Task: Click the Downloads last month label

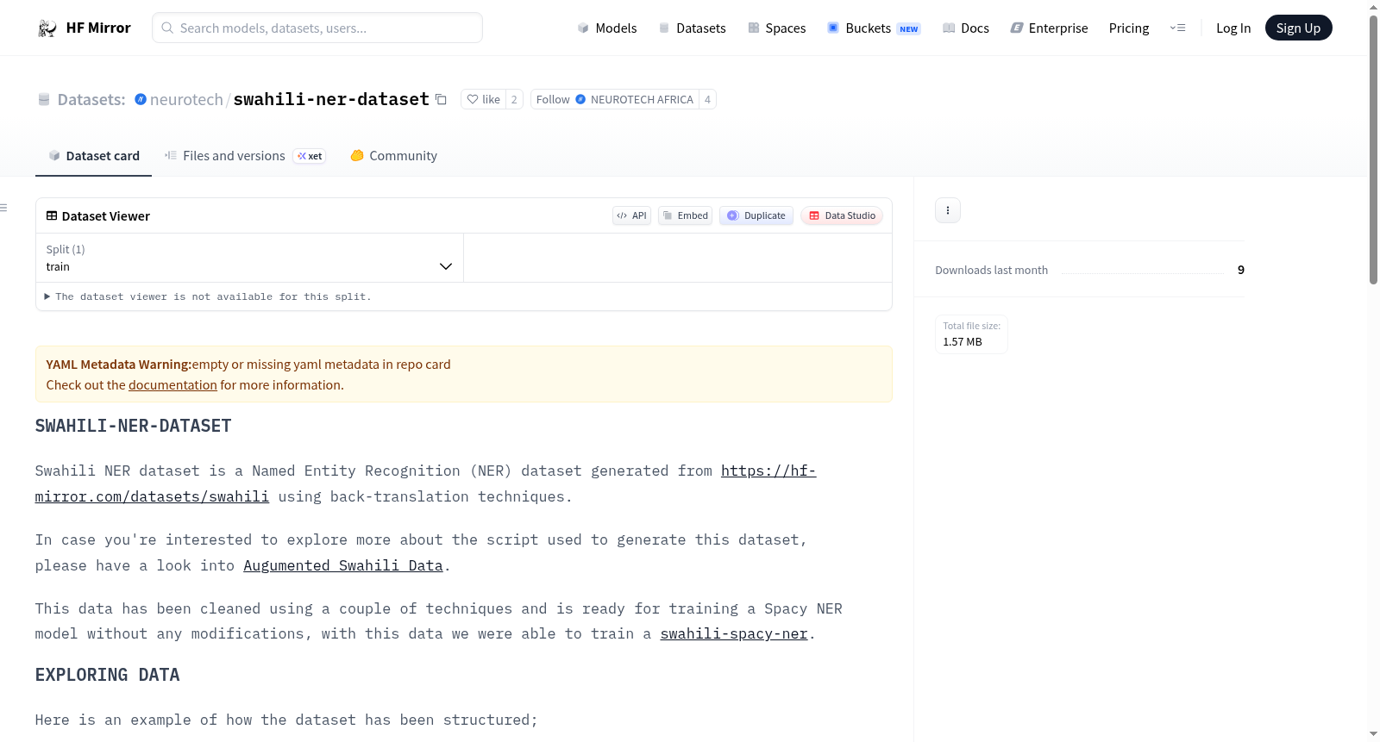Action: click(x=992, y=270)
